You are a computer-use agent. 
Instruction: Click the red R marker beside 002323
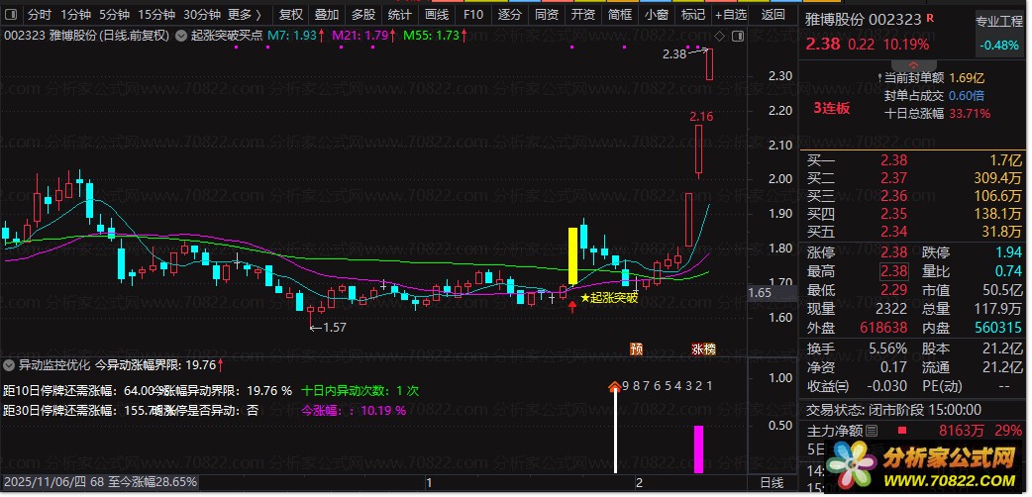(x=929, y=18)
